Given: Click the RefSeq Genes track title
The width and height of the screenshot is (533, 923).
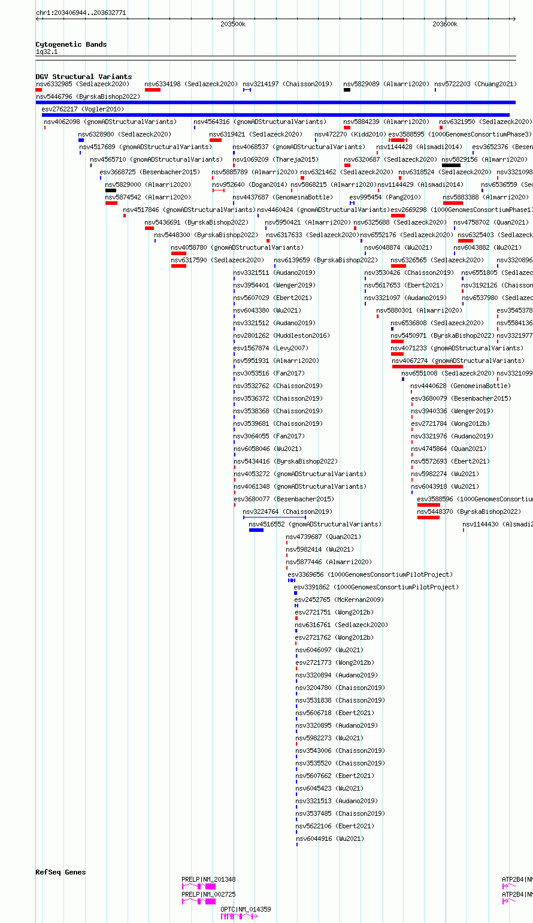Looking at the screenshot, I should point(60,872).
